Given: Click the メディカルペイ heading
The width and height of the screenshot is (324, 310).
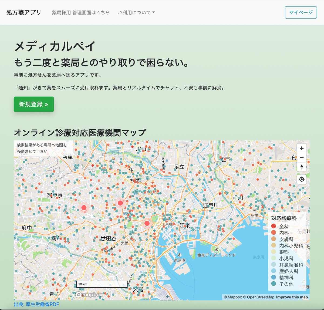Looking at the screenshot, I should pos(55,46).
